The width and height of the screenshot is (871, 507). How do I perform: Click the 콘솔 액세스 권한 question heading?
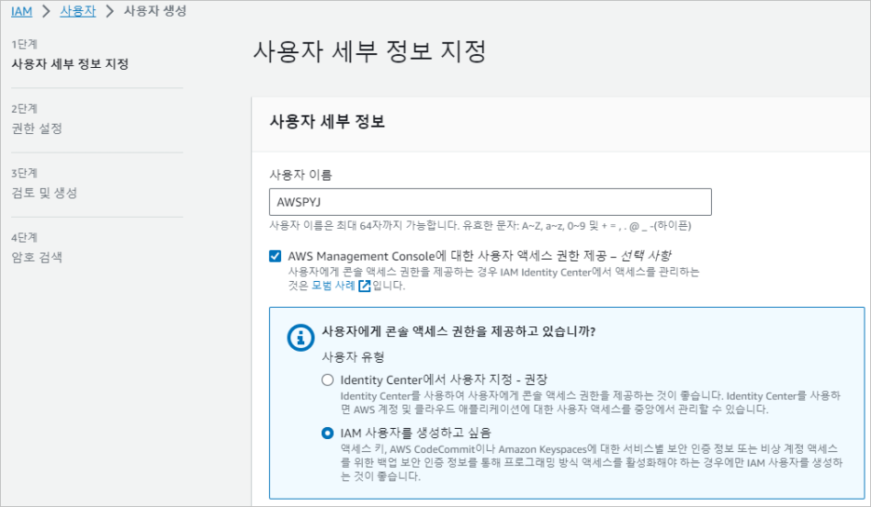[x=459, y=331]
